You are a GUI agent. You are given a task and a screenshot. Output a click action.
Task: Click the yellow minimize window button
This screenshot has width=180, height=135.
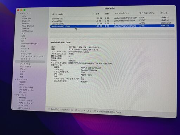point(21,10)
